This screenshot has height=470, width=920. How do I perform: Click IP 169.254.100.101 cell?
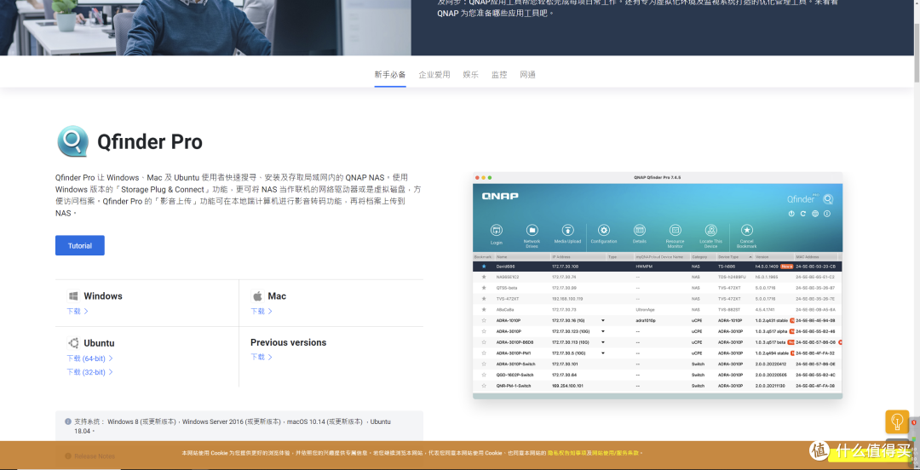568,386
